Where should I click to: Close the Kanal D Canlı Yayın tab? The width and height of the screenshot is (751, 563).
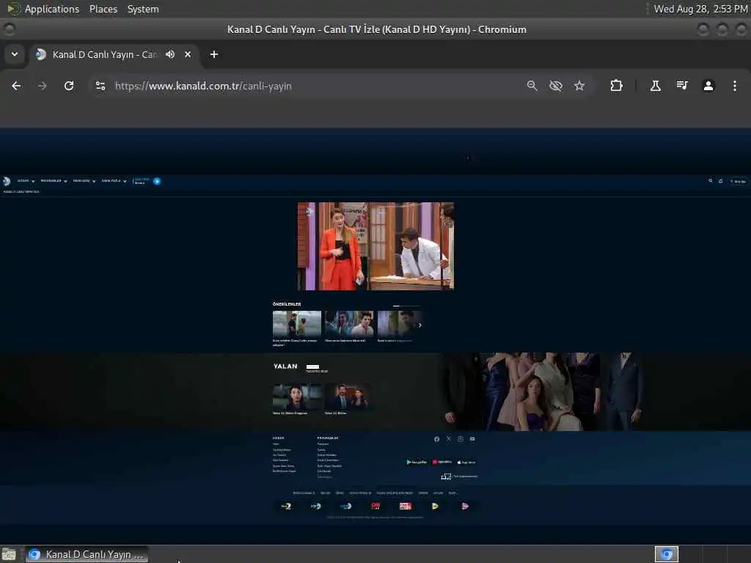point(188,54)
